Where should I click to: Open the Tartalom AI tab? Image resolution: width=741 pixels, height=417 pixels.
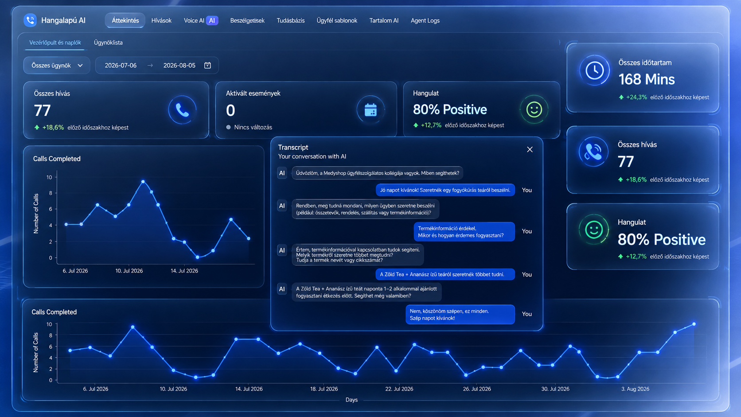point(384,20)
